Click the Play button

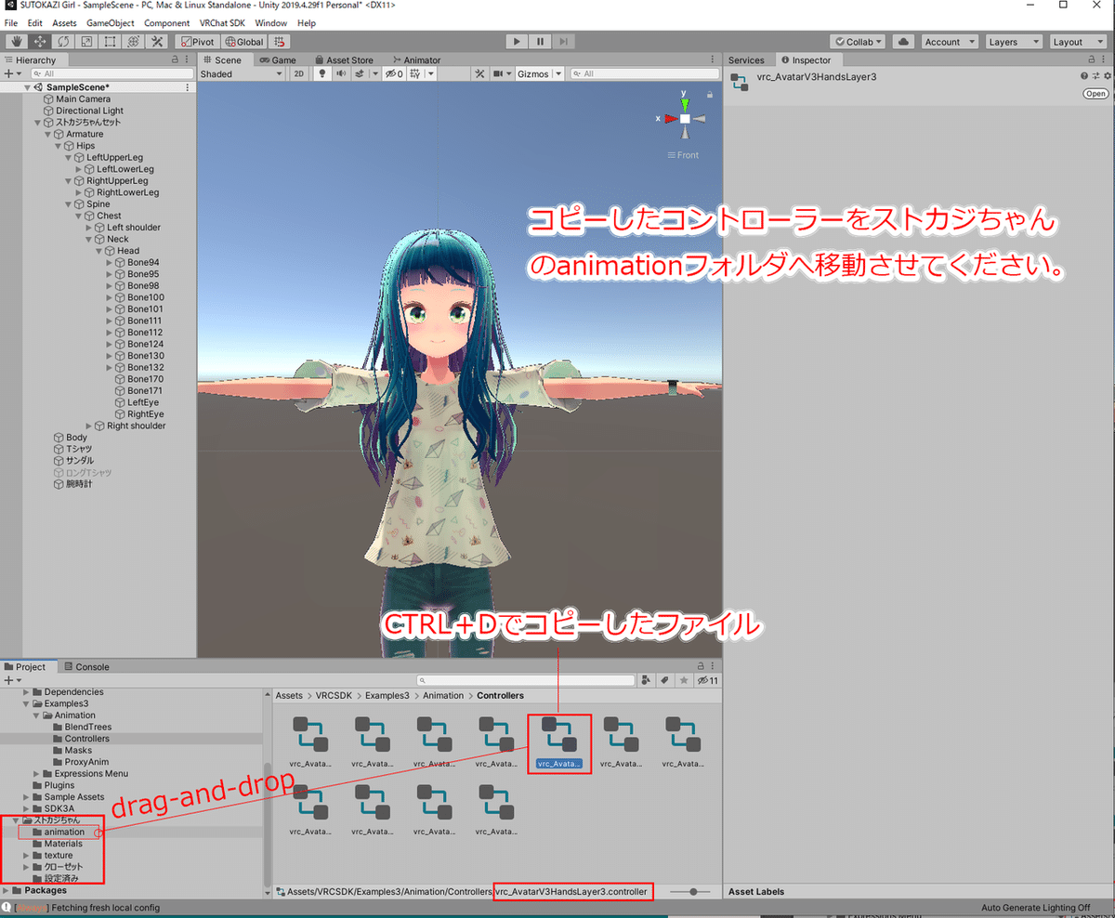point(517,42)
